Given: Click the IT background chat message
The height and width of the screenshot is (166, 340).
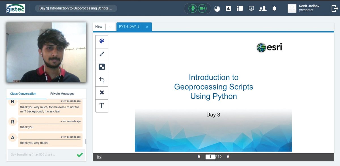Looking at the screenshot, I should 50,107.
